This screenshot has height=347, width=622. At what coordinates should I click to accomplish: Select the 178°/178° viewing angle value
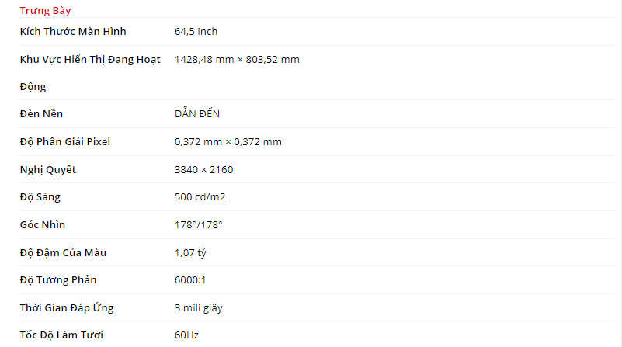(x=199, y=225)
